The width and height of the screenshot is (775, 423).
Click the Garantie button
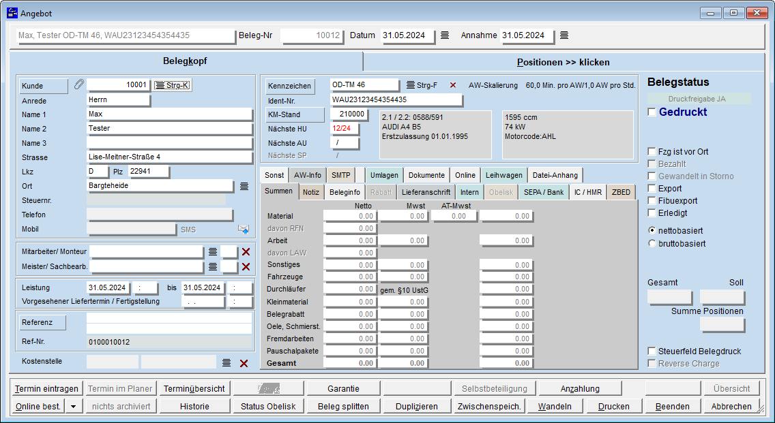(343, 389)
